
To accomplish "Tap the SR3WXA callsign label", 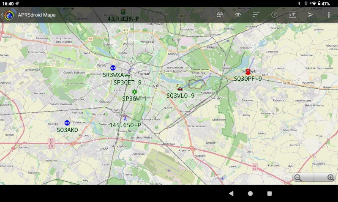I will (113, 75).
